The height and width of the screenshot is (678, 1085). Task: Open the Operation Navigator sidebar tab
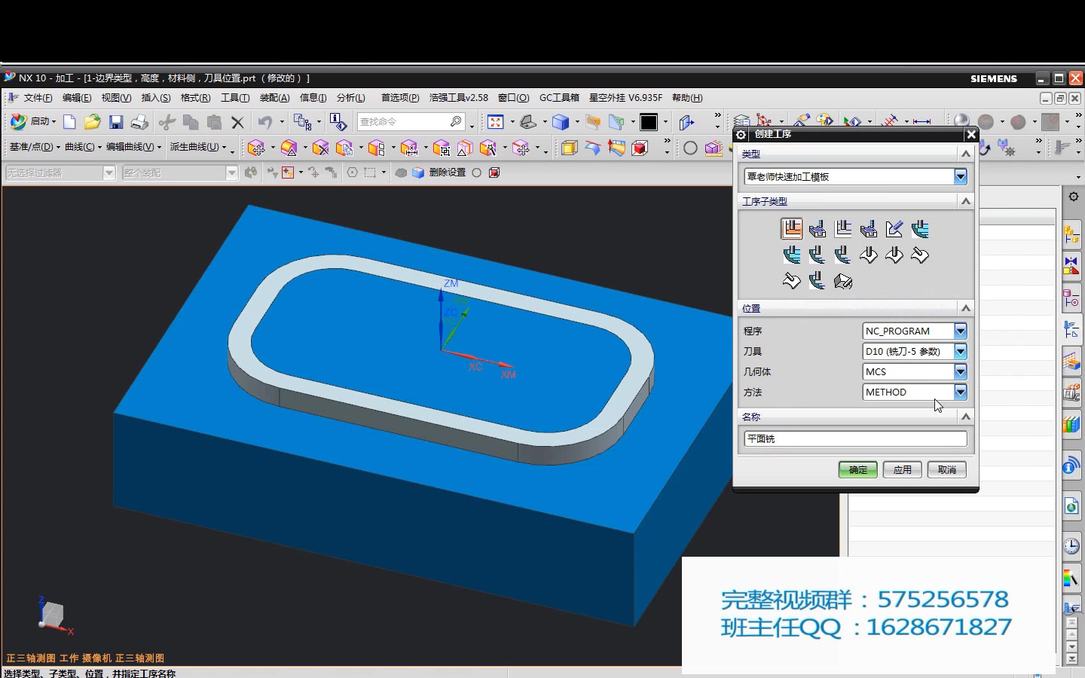coord(1071,330)
